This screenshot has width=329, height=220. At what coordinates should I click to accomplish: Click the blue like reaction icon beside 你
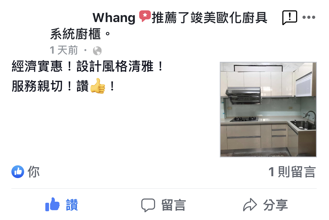[18, 172]
